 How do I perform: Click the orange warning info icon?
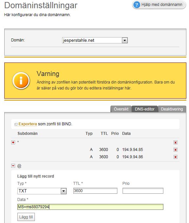[x=21, y=81]
